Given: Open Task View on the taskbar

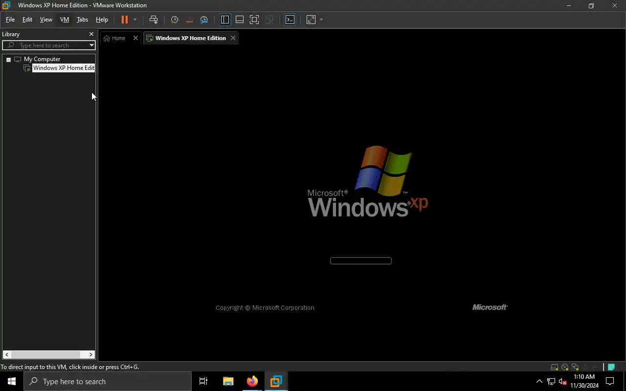Looking at the screenshot, I should tap(203, 381).
